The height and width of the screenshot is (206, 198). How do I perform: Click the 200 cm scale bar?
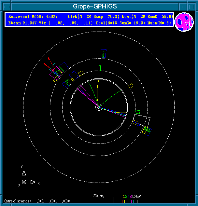pos(99,199)
